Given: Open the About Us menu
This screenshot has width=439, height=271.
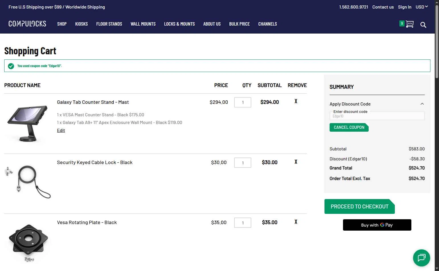Looking at the screenshot, I should (x=212, y=24).
